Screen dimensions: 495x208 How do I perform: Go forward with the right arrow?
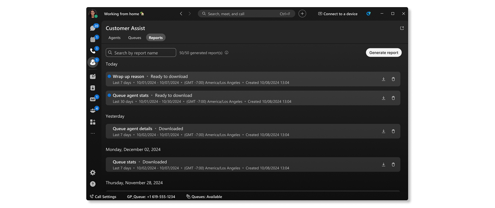189,14
